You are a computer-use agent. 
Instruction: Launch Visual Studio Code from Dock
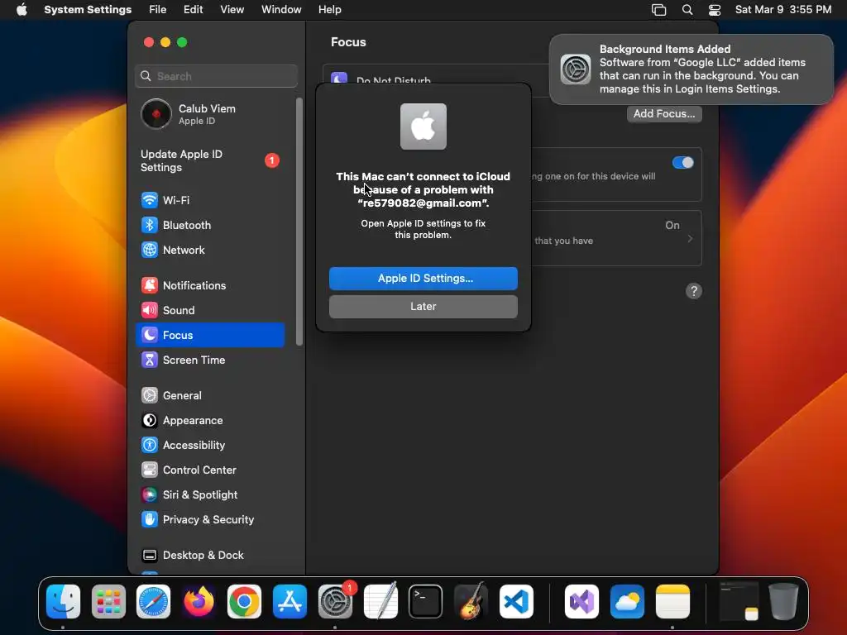[x=516, y=602]
